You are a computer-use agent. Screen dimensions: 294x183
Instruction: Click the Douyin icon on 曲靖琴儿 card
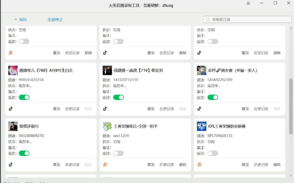tap(11, 108)
